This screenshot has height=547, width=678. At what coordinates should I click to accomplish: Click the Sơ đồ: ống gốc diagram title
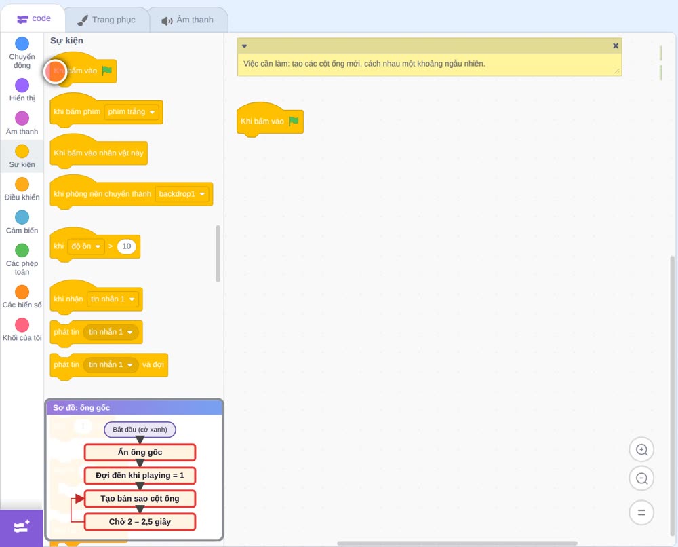pos(81,408)
